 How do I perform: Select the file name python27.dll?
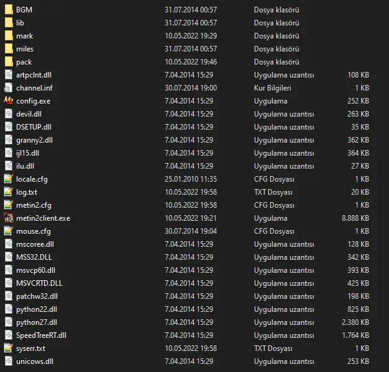tap(37, 322)
